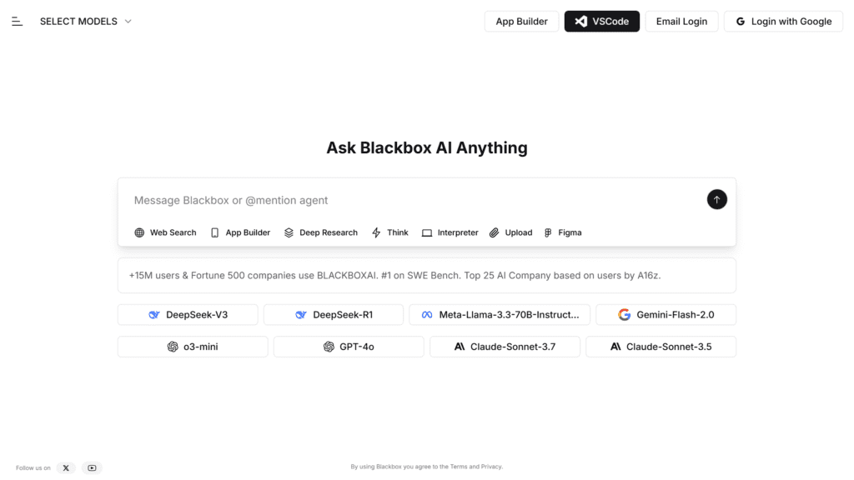Viewport: 854px width, 480px height.
Task: Select the Claude-Sonnet-3.7 model
Action: coord(505,347)
